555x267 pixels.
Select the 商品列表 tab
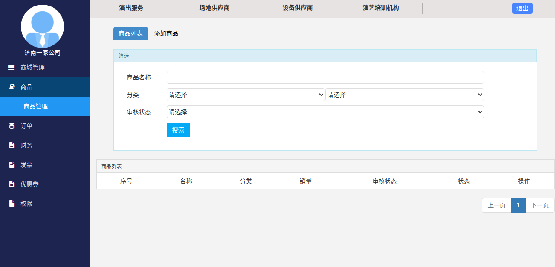[x=131, y=33]
